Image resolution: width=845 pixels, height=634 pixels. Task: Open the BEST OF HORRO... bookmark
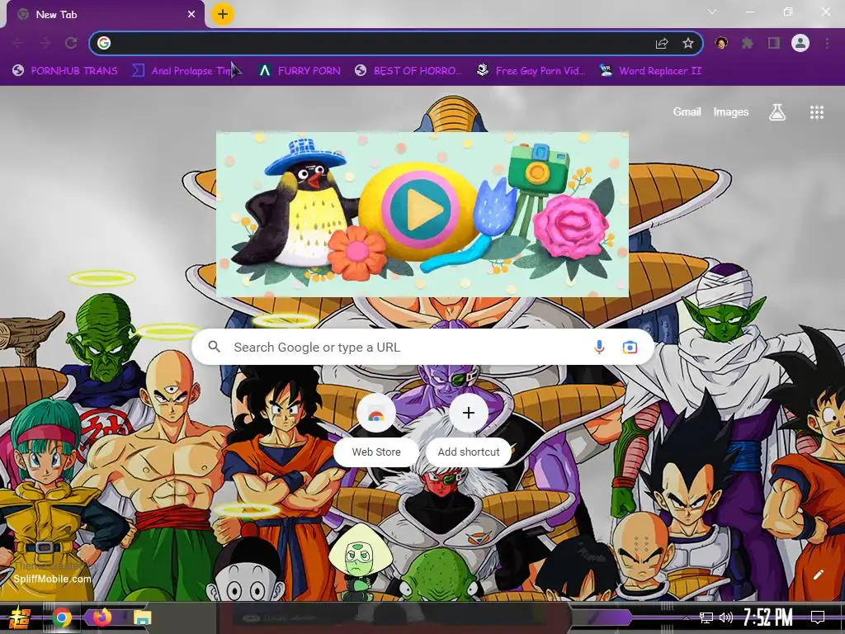pyautogui.click(x=408, y=71)
